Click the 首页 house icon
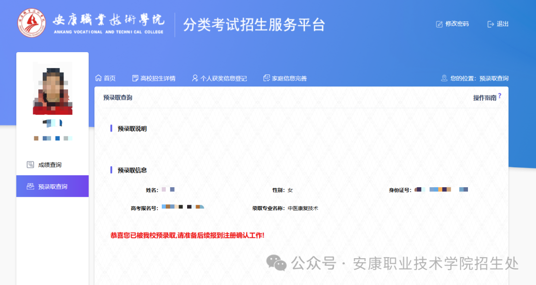Screen dimensions: 536x285 98,78
